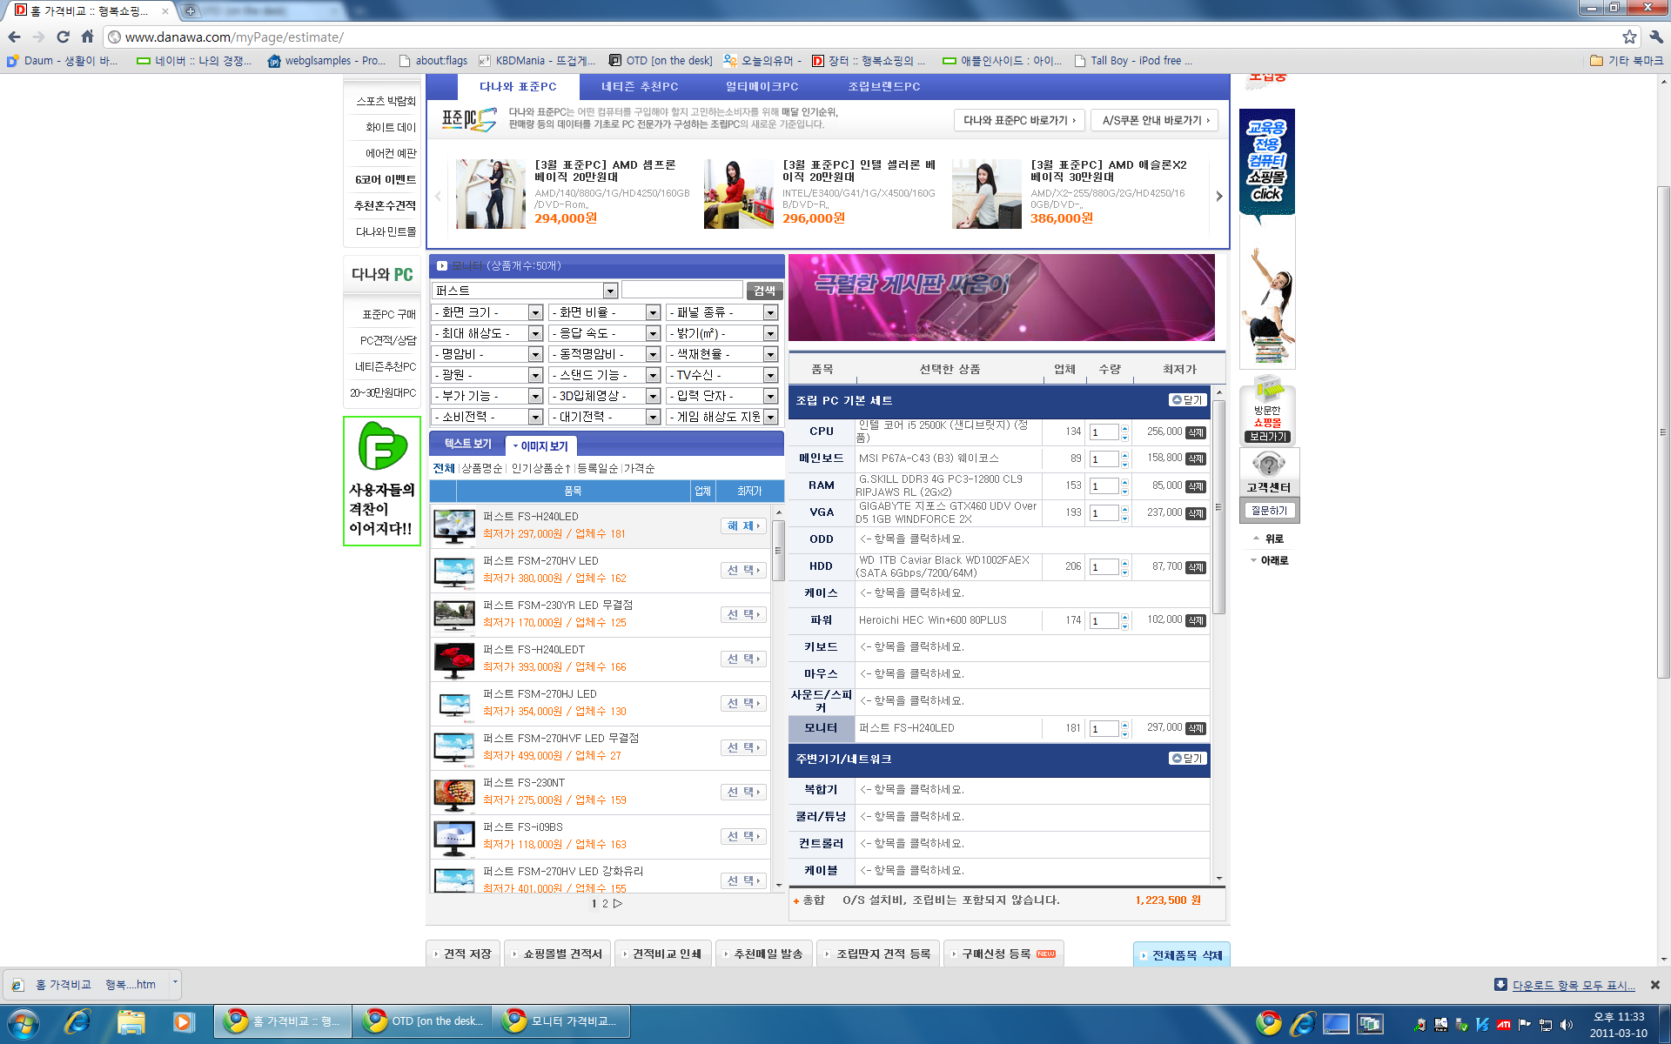
Task: Select the 다나와 표준PC tab
Action: point(518,87)
